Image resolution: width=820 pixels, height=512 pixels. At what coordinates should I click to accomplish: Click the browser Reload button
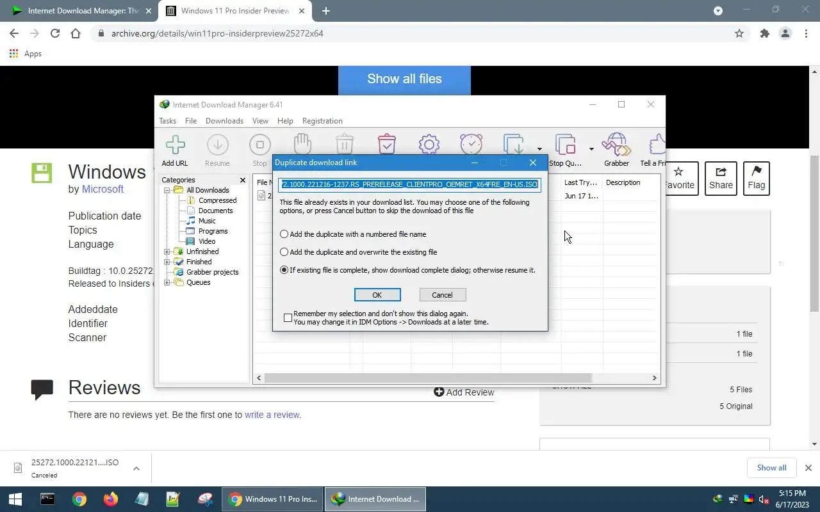coord(55,33)
